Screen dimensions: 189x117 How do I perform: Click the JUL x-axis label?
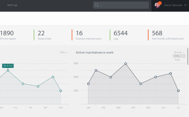pyautogui.click(x=178, y=108)
